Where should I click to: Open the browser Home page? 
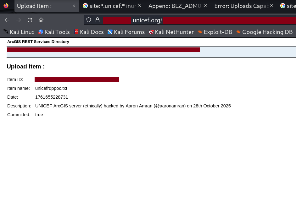point(41,20)
